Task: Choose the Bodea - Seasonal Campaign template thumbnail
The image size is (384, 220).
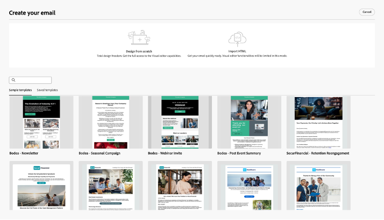Action: point(110,122)
